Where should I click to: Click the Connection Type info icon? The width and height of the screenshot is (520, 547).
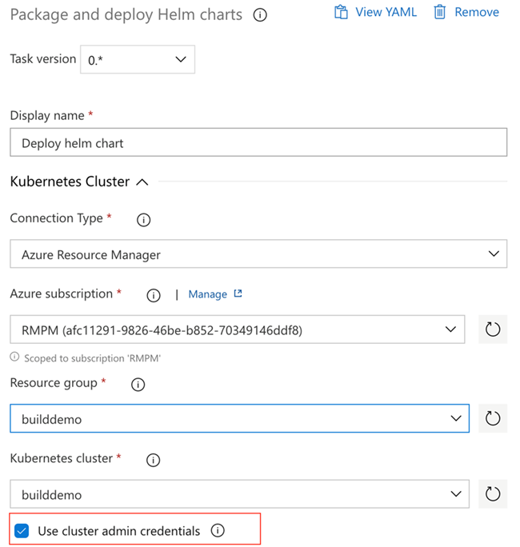144,220
